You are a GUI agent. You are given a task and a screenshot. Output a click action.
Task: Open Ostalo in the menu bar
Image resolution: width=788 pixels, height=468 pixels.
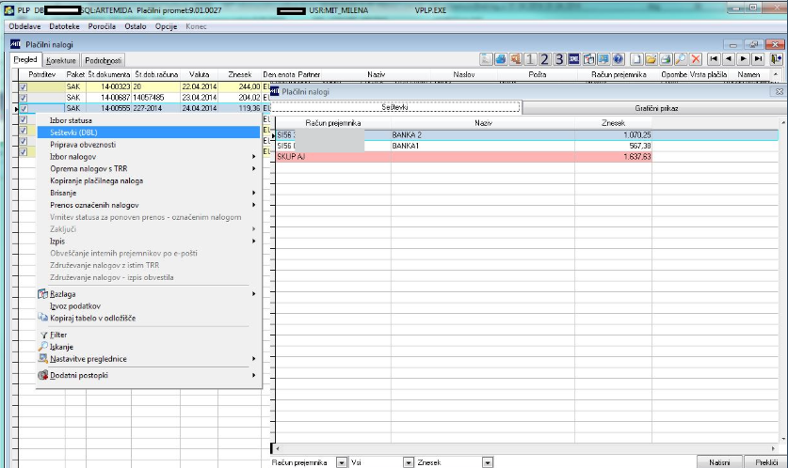tap(136, 26)
